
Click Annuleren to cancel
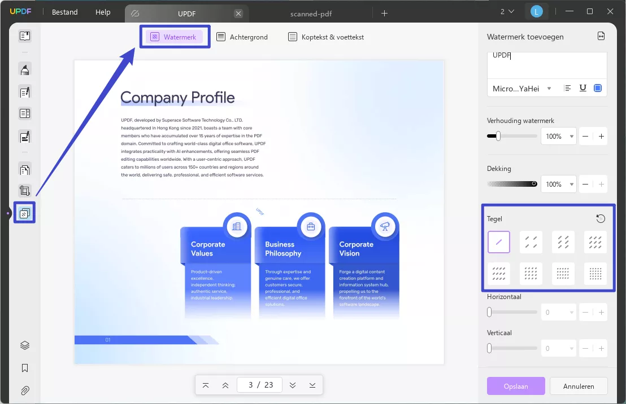[579, 386]
